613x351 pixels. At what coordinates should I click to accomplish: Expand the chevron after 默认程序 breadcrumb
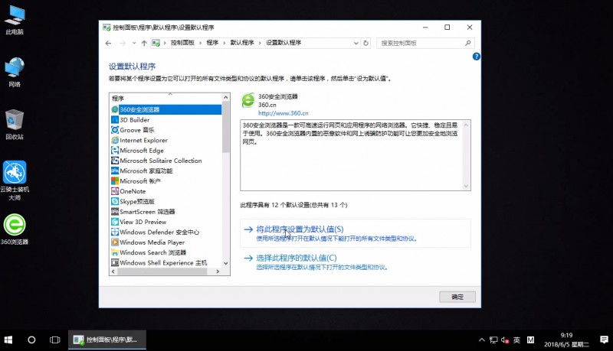[x=260, y=43]
